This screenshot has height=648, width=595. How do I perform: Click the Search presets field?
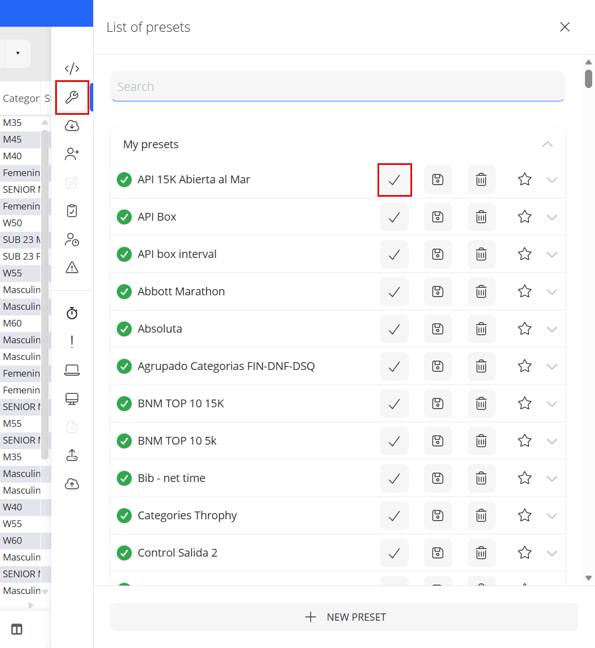click(338, 86)
